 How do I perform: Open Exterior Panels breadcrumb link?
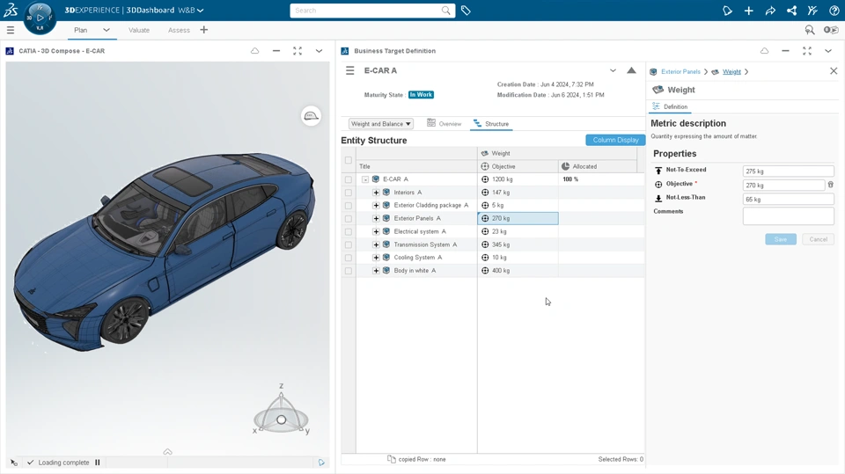click(680, 71)
